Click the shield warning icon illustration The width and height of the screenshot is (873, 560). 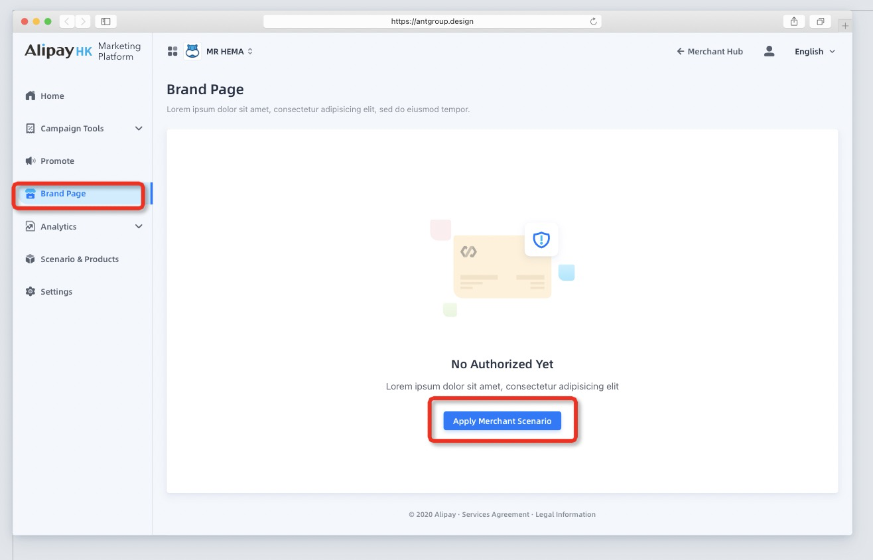(x=541, y=240)
